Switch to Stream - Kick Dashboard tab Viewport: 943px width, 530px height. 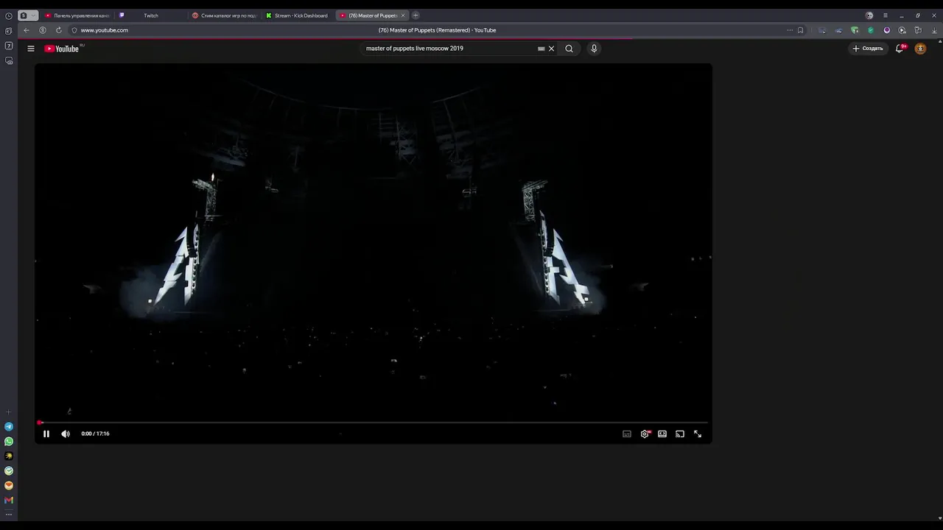[298, 15]
